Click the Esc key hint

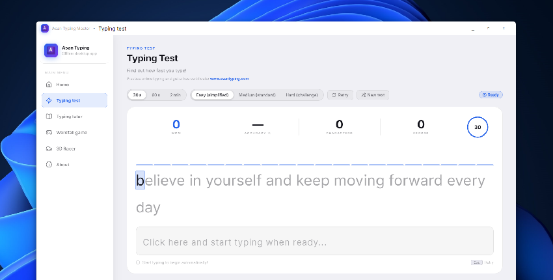click(x=476, y=262)
